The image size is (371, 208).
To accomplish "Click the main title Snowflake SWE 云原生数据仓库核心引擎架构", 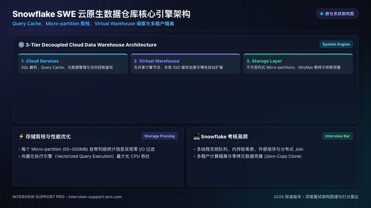I will [101, 14].
